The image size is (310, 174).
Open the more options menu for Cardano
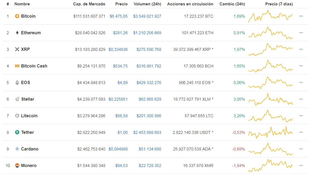301,149
